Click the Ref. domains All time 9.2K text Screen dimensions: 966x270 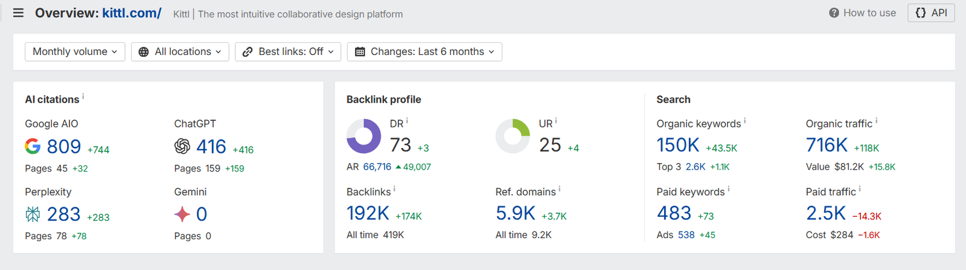tap(523, 235)
